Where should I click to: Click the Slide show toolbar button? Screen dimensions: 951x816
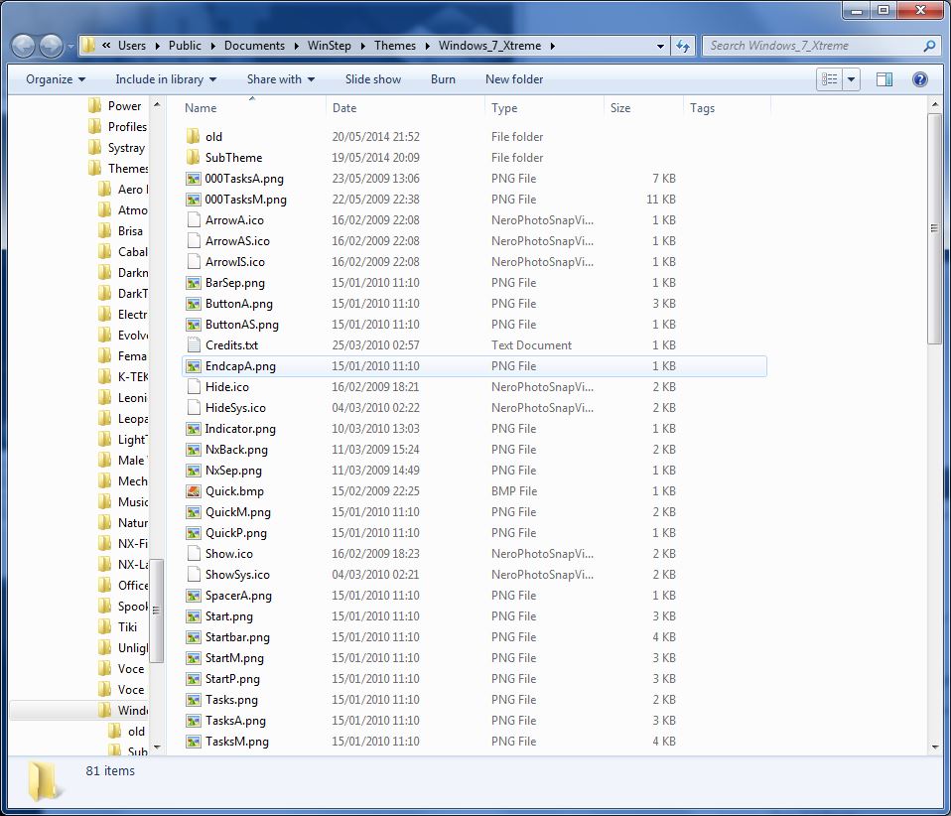(373, 79)
